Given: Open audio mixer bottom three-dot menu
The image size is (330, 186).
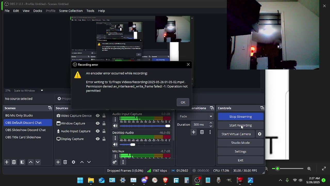Looking at the screenshot, I should point(123,162).
